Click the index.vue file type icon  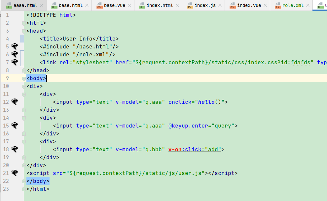(233, 5)
